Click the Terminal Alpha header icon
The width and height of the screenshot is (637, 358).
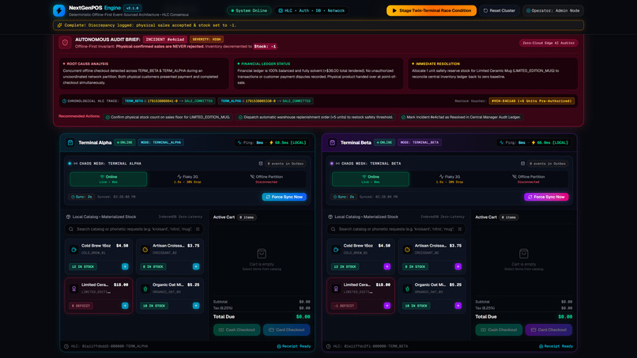[70, 142]
